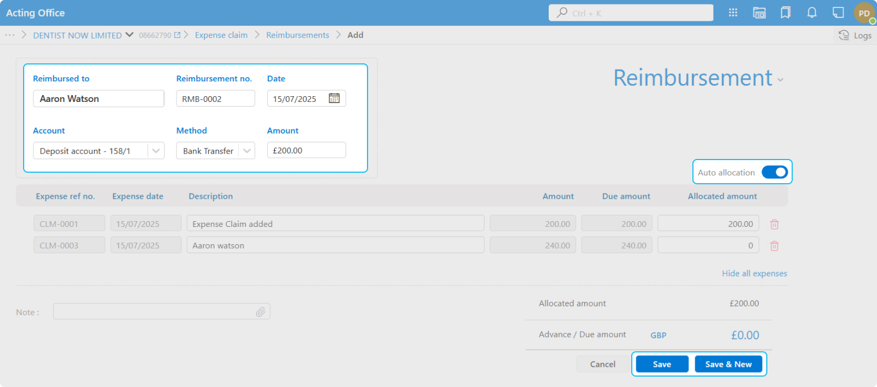The width and height of the screenshot is (877, 387).
Task: Click the calendar window icon in header
Action: (x=759, y=13)
